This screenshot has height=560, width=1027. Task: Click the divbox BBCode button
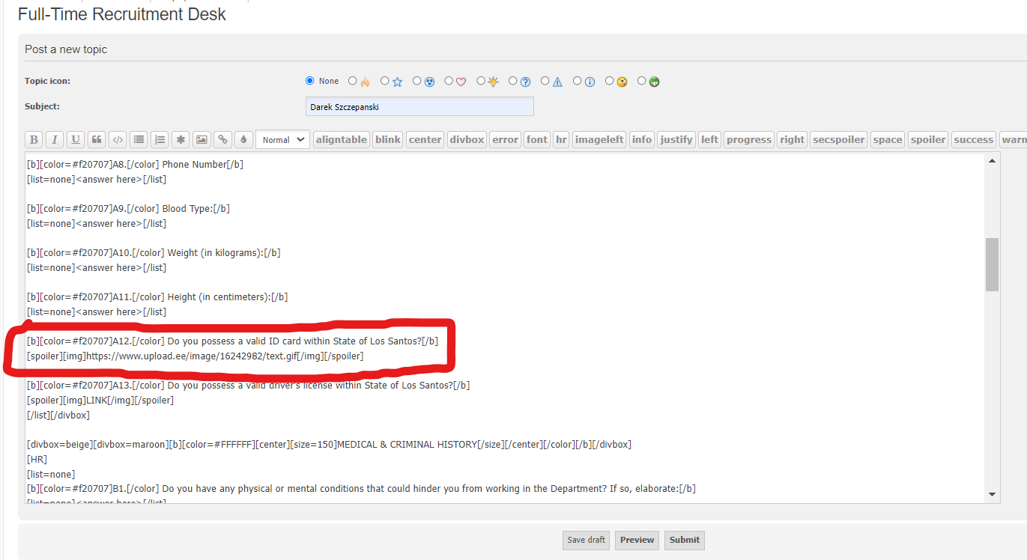(467, 140)
